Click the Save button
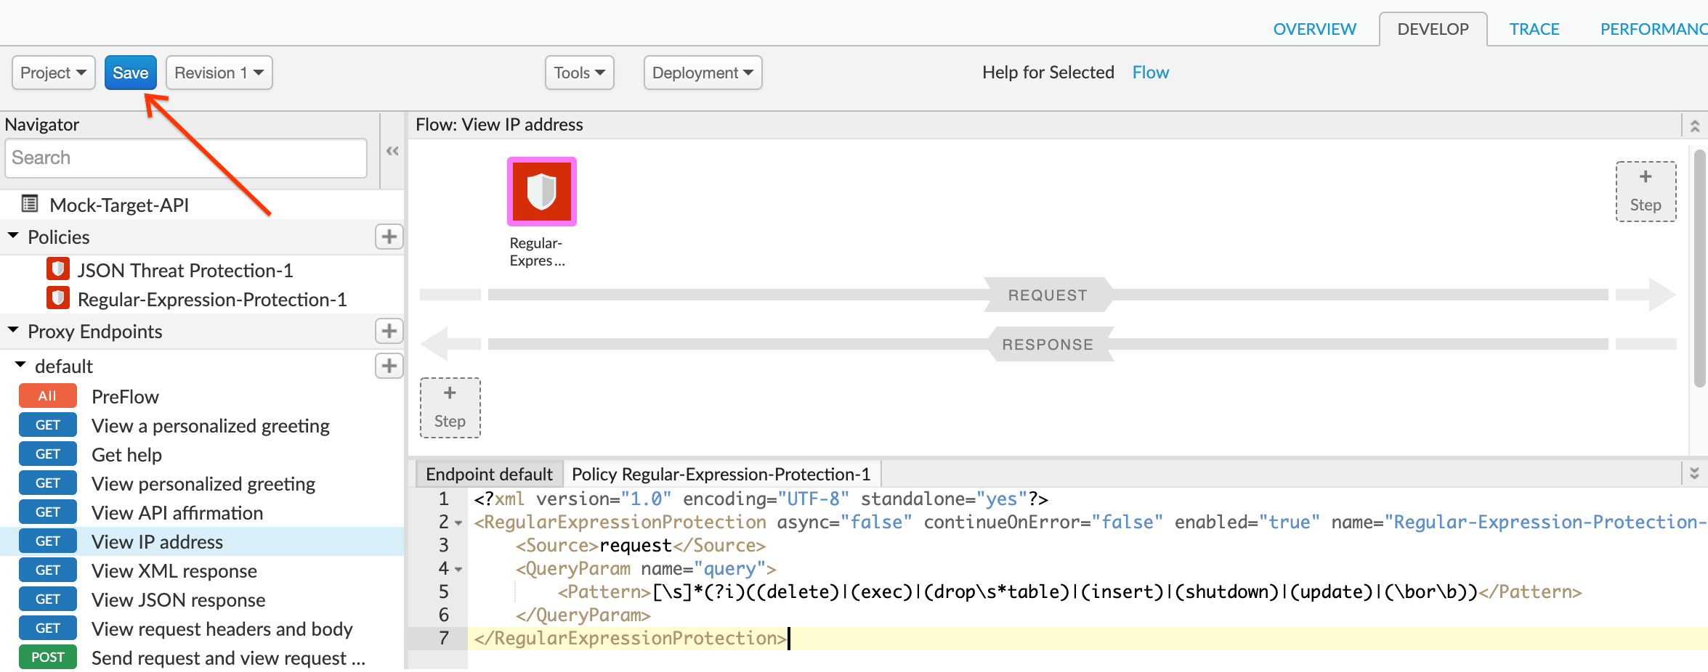Viewport: 1708px width, 672px height. tap(130, 73)
